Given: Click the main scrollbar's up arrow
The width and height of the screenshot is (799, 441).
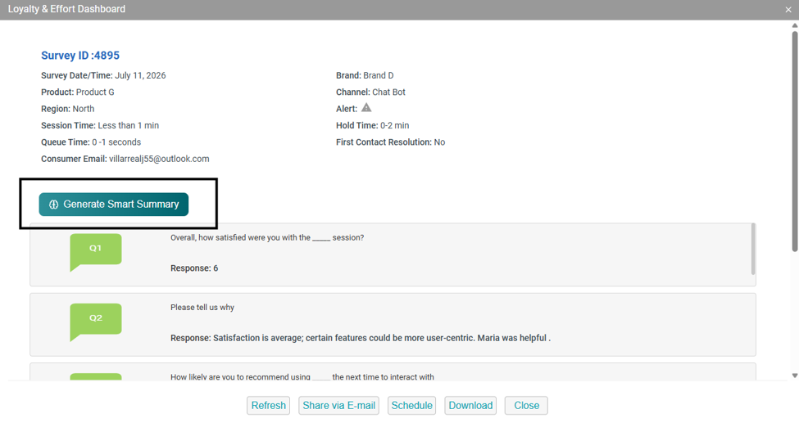Looking at the screenshot, I should pyautogui.click(x=794, y=25).
